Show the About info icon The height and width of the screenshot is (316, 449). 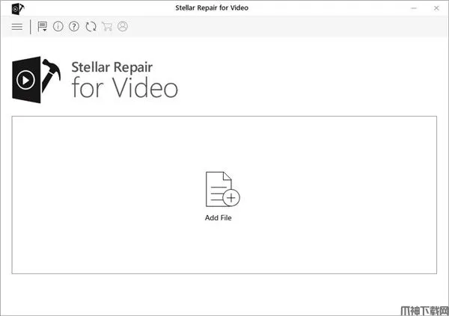[x=58, y=27]
